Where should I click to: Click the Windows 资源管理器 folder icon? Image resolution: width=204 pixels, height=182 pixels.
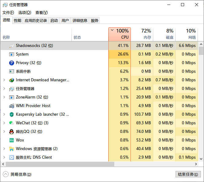point(12,149)
